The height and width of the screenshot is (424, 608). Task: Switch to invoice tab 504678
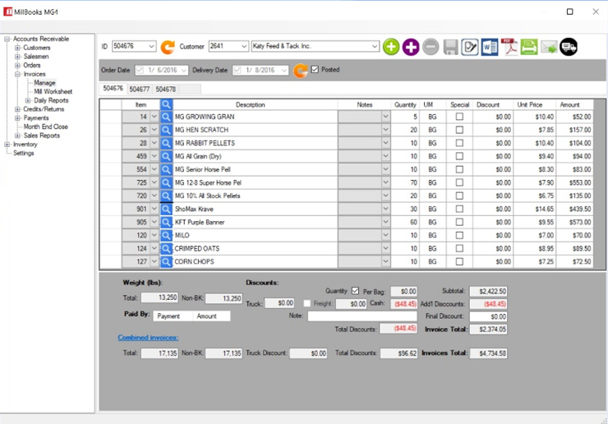point(166,89)
